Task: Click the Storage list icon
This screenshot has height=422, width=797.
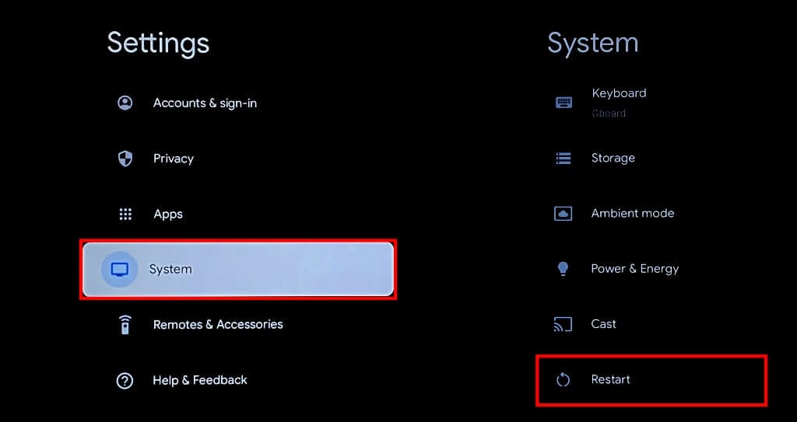Action: click(564, 158)
